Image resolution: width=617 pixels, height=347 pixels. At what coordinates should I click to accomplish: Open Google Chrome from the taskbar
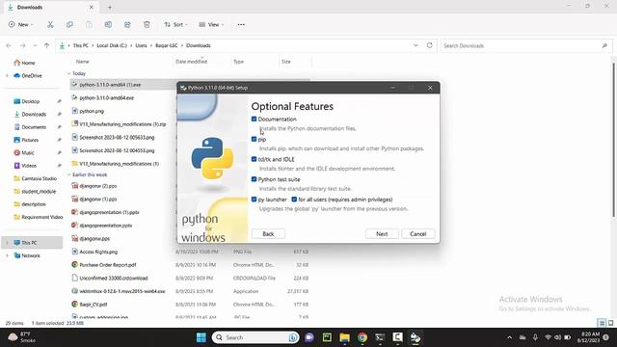(362, 337)
